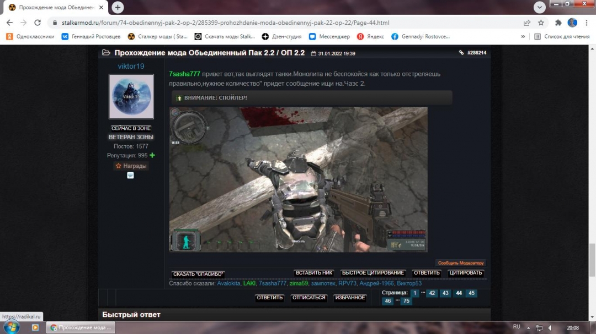Open a new browser tab
This screenshot has height=334, width=596.
coord(118,7)
